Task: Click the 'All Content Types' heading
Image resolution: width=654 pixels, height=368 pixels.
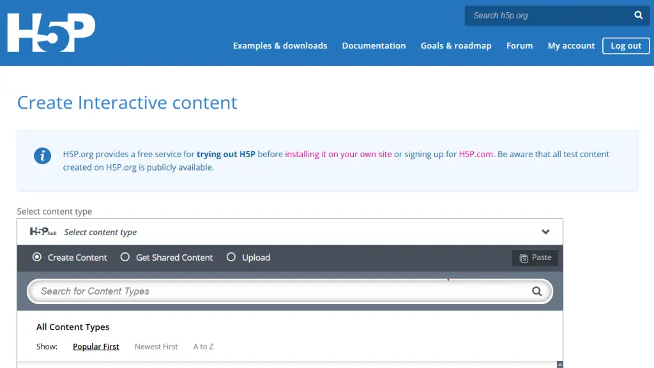Action: click(x=73, y=326)
